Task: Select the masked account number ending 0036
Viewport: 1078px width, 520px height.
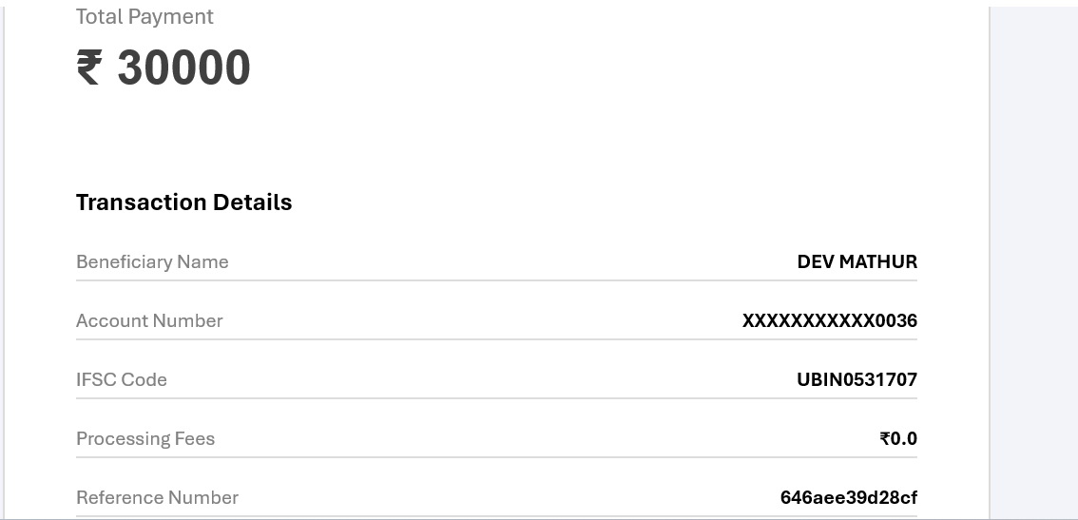Action: (x=829, y=320)
